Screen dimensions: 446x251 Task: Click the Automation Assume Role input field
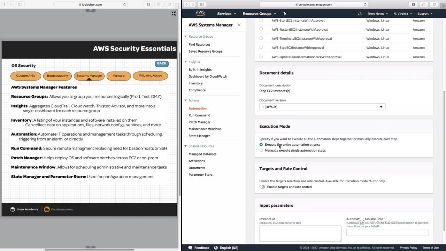(387, 233)
